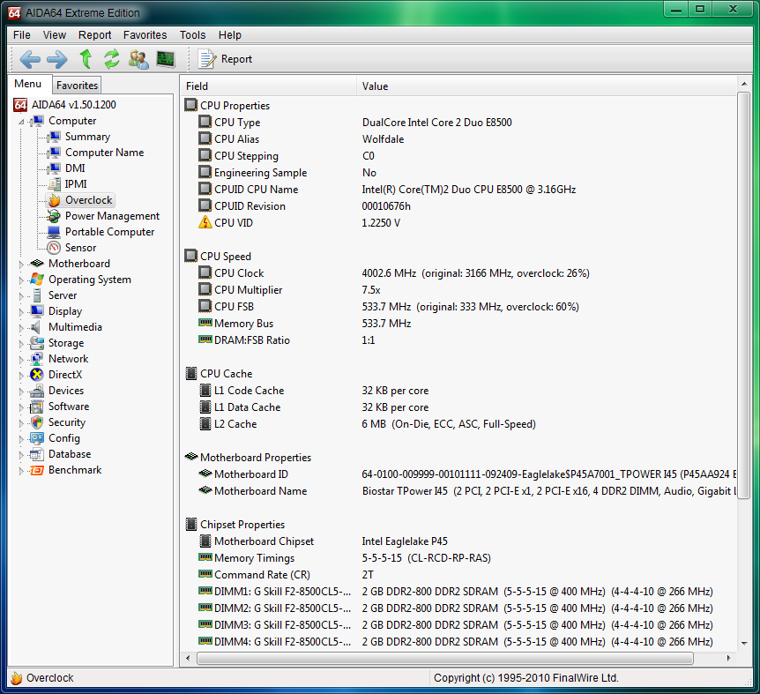Click the Devices printer icon
This screenshot has height=694, width=760.
click(x=37, y=391)
